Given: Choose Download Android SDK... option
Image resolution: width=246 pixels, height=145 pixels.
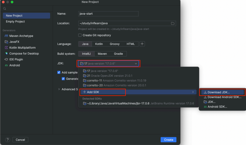Looking at the screenshot, I should tap(222, 97).
